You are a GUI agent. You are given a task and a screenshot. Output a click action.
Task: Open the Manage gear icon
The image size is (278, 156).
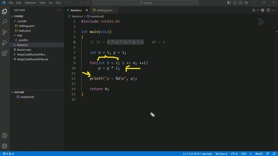click(5, 146)
